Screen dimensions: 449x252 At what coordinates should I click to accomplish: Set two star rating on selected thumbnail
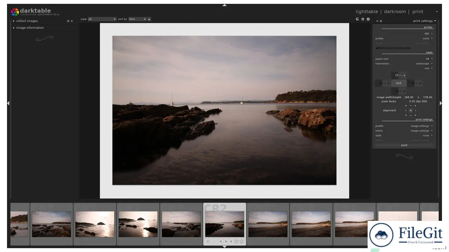[x=226, y=241]
